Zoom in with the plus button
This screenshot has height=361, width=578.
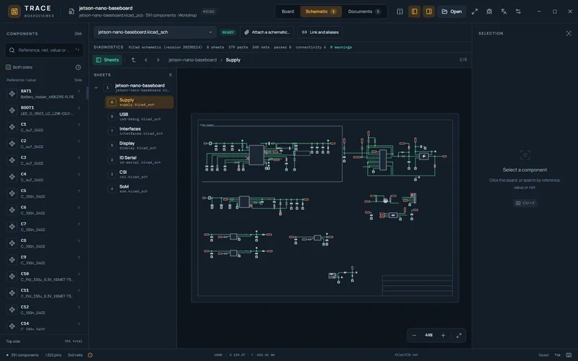pos(443,335)
